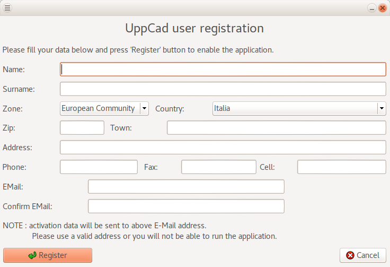Close the registration window
Screen dimensions: 390x267
(x=382, y=8)
